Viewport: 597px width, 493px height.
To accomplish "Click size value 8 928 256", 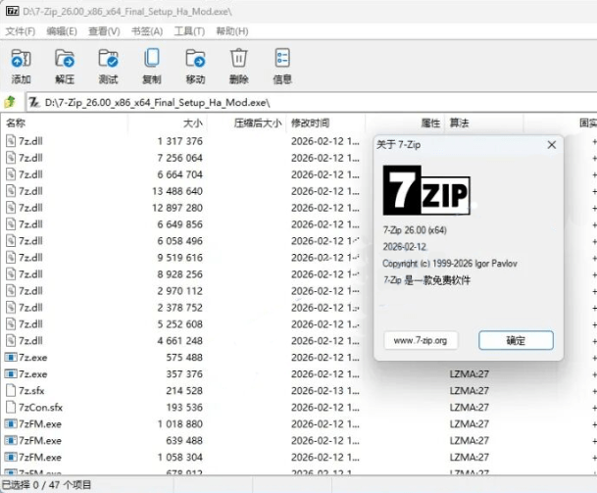I will 180,274.
